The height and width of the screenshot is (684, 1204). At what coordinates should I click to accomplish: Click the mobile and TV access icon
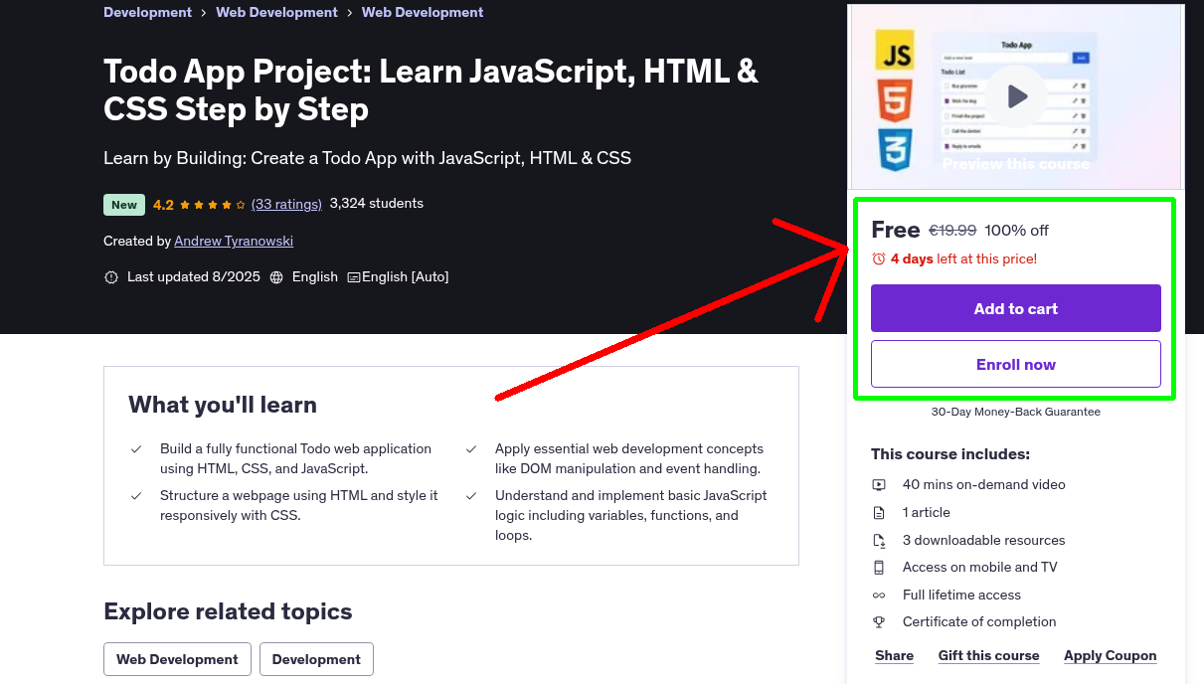pos(879,568)
